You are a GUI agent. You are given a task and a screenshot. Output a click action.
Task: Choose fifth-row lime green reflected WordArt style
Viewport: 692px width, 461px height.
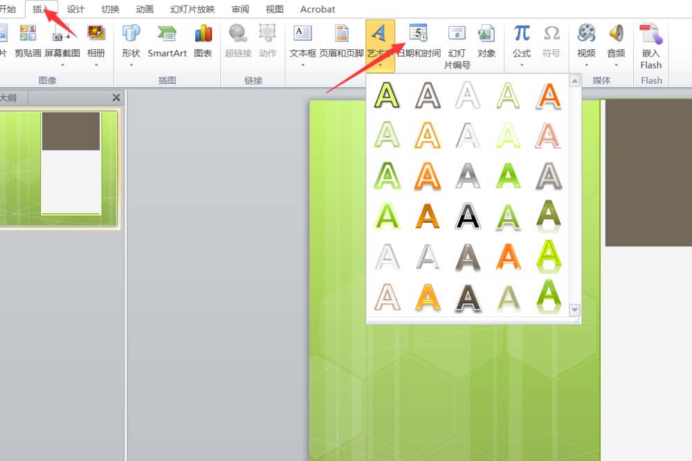click(549, 257)
